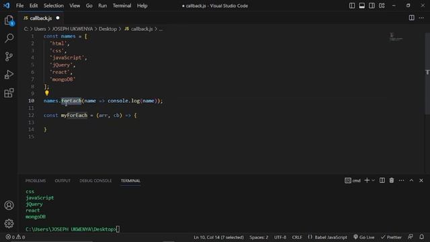430x242 pixels.
Task: Close the terminal panel
Action: coord(421,180)
